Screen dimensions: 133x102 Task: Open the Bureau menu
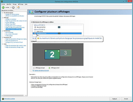tap(15, 4)
